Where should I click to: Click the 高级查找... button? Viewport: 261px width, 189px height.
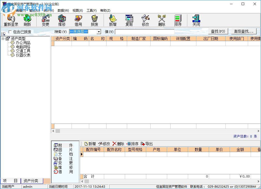[x=244, y=31]
